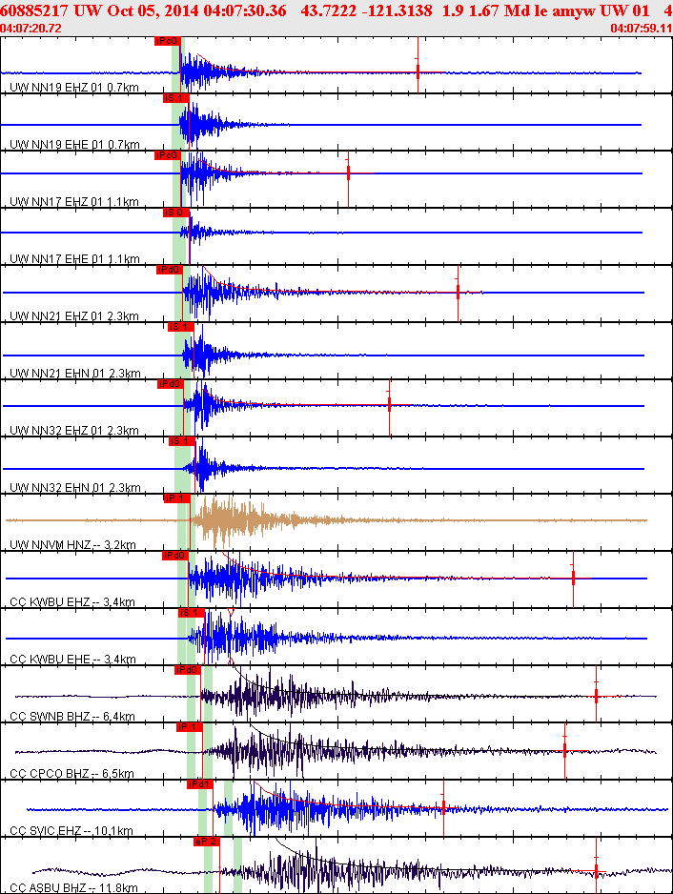673x894 pixels.
Task: Click the coda end marker on ASBU BHZ trace
Action: pyautogui.click(x=596, y=870)
